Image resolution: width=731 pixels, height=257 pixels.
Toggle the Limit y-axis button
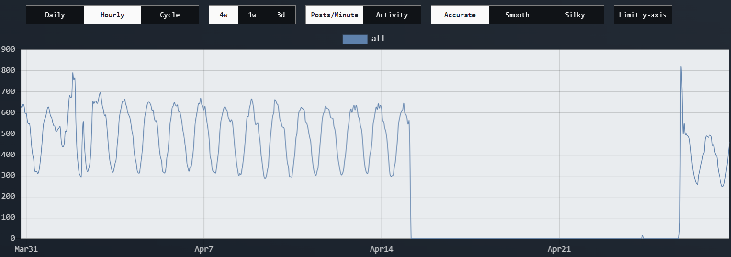point(643,15)
